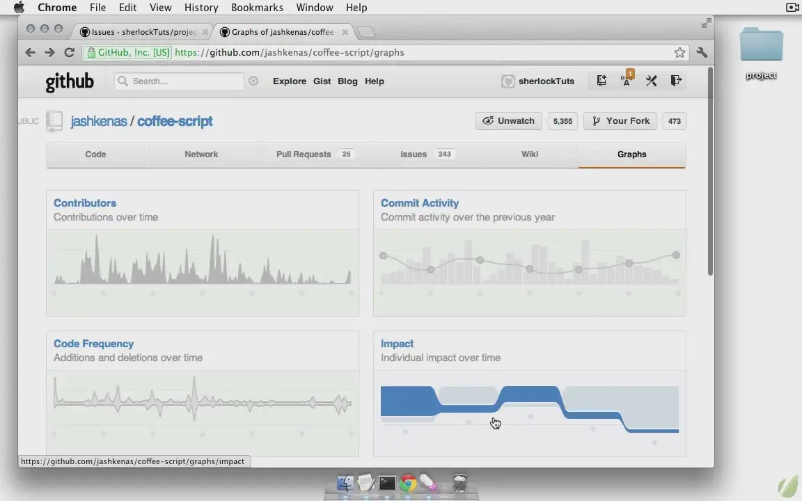This screenshot has height=501, width=802.
Task: Click the 5,355 watchers count
Action: [563, 121]
